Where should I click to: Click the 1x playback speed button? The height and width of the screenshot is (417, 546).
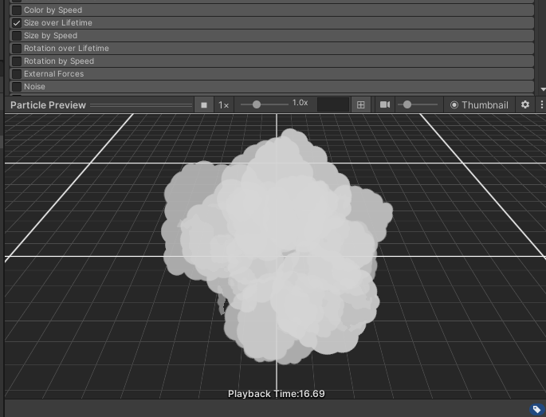[x=224, y=104]
